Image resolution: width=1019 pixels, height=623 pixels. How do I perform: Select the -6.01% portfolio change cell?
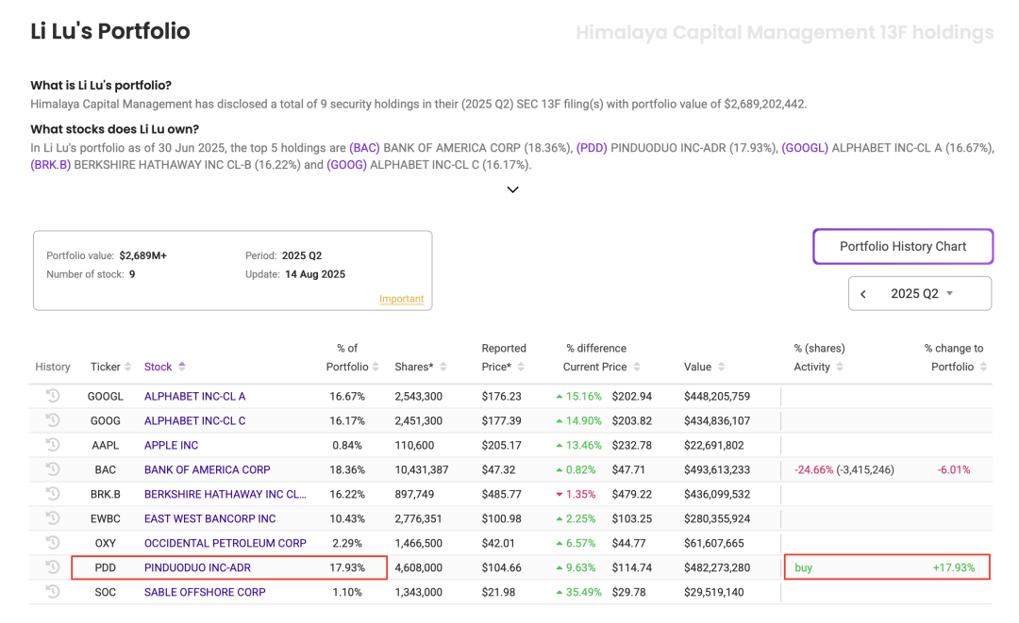point(953,469)
